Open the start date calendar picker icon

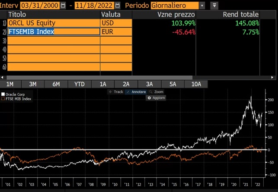pyautogui.click(x=63, y=6)
